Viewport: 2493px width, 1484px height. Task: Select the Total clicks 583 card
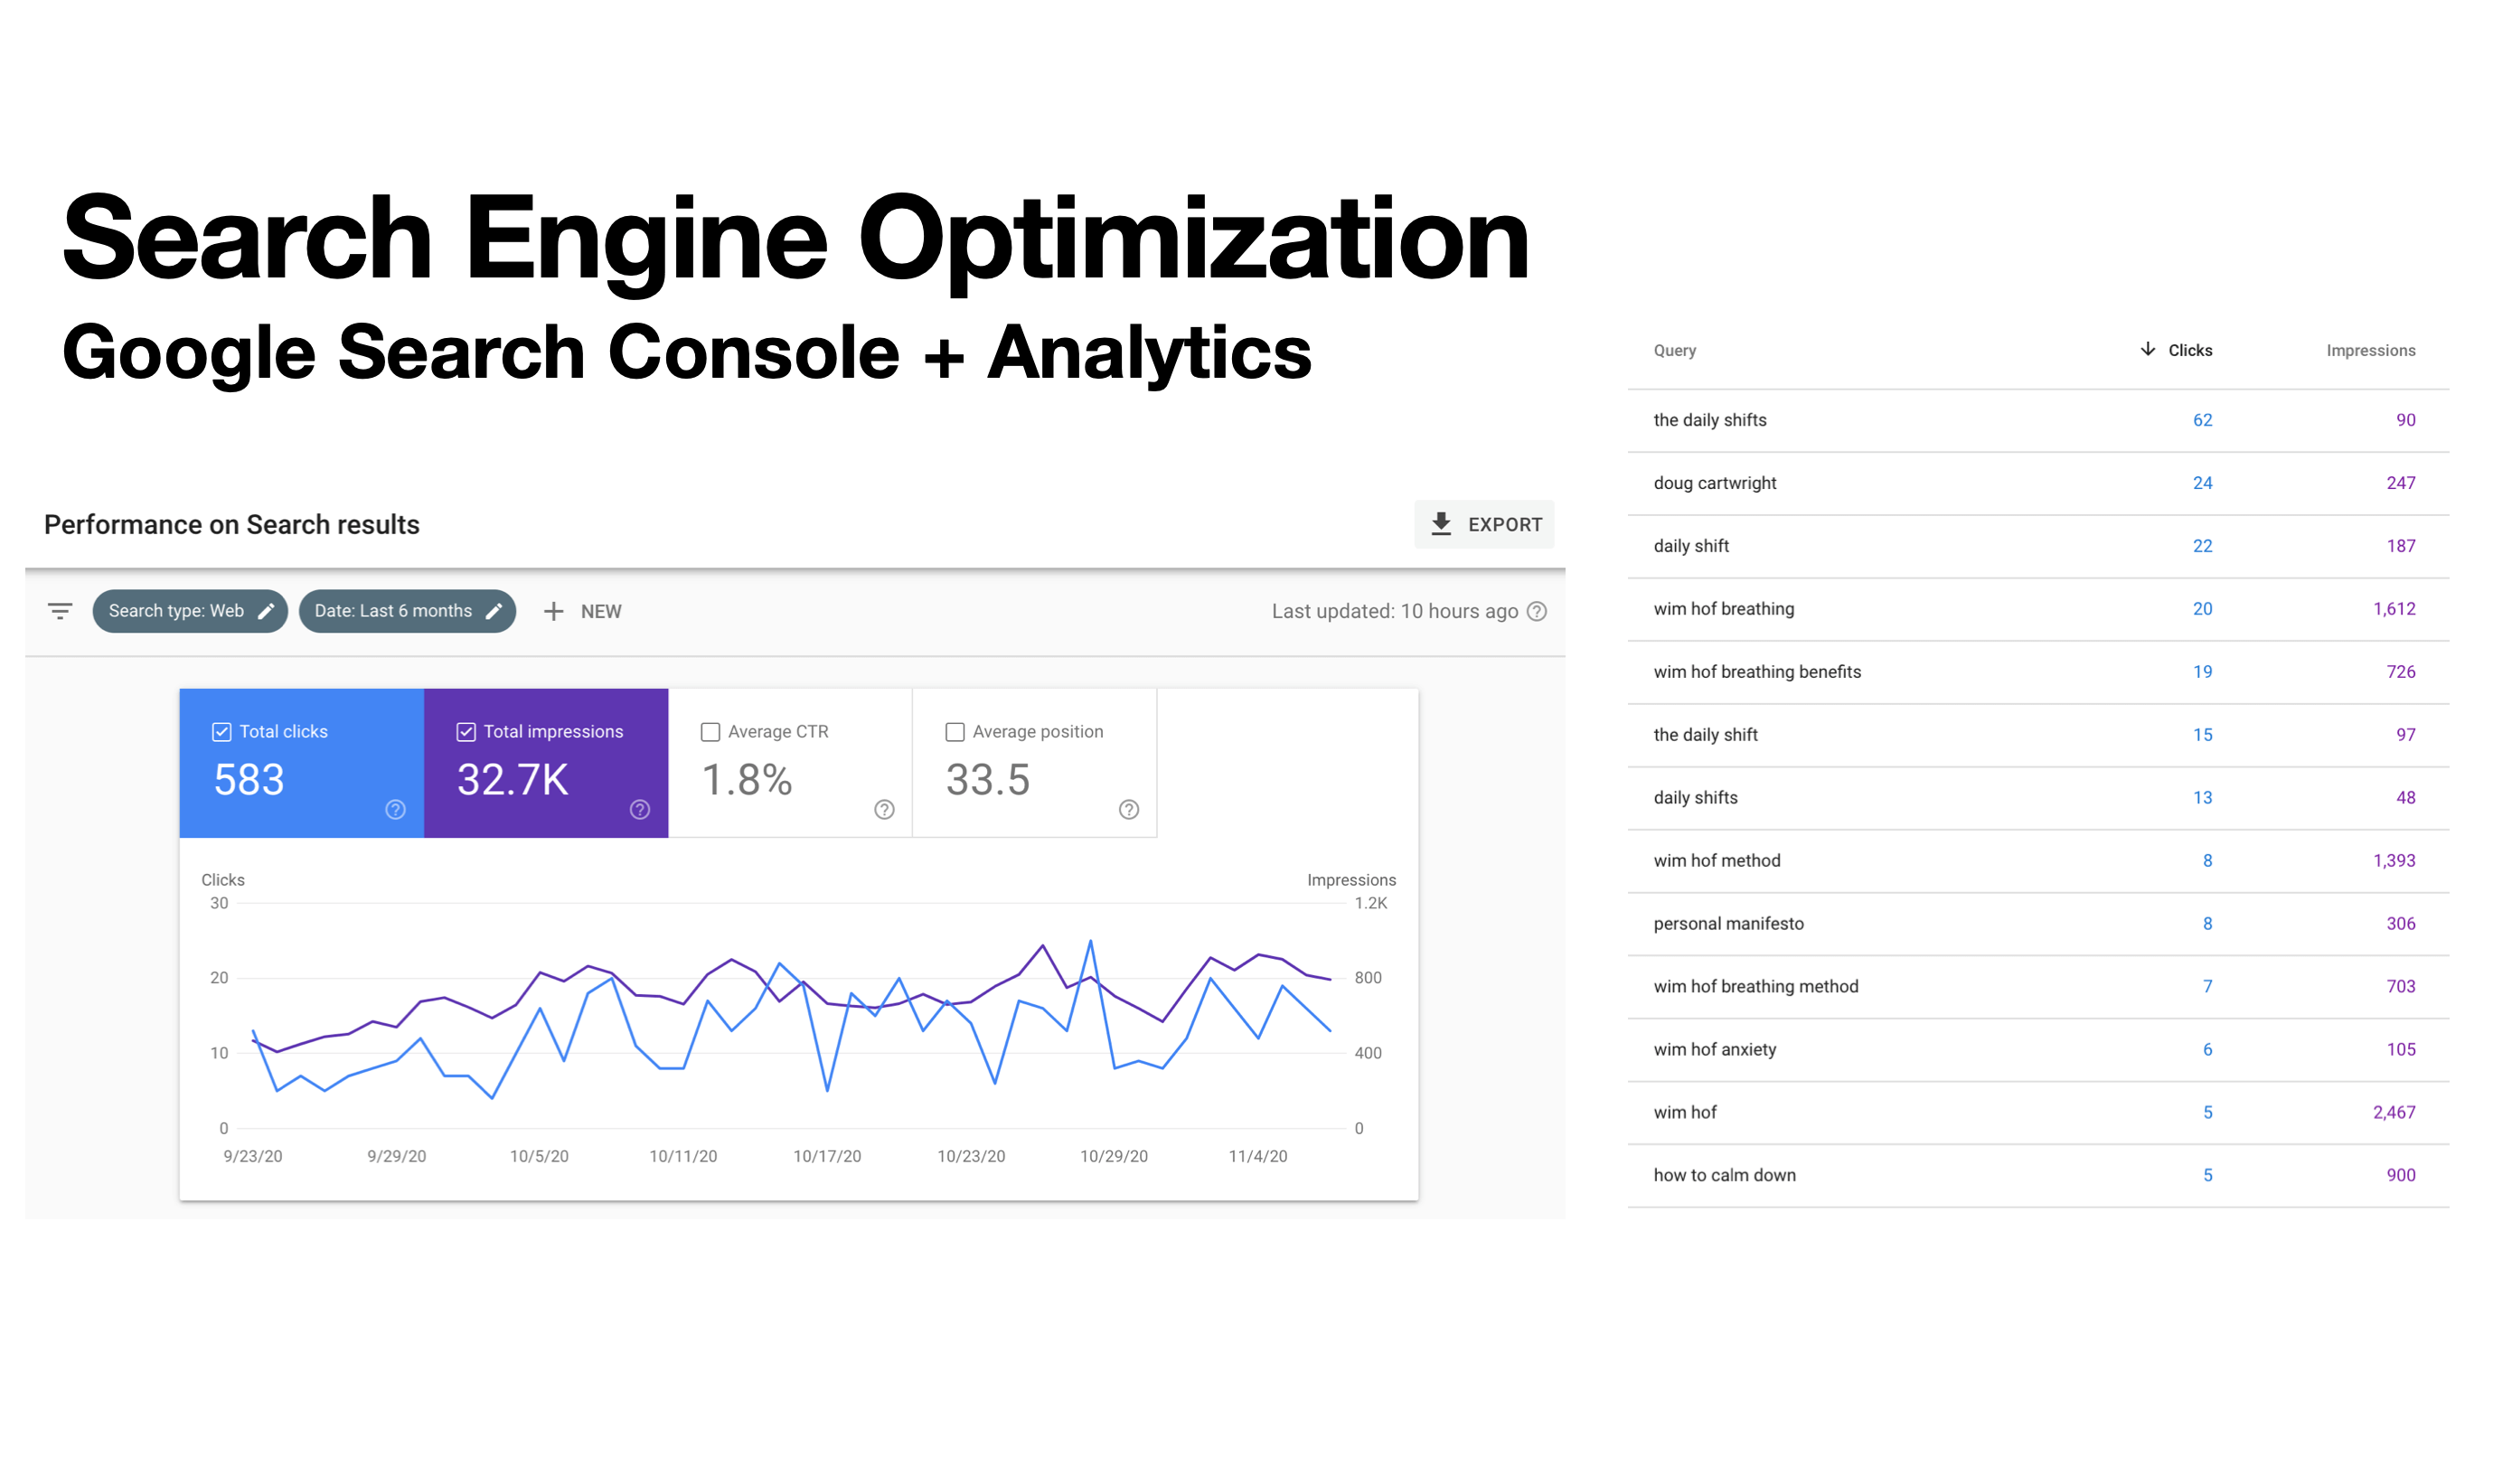(302, 763)
